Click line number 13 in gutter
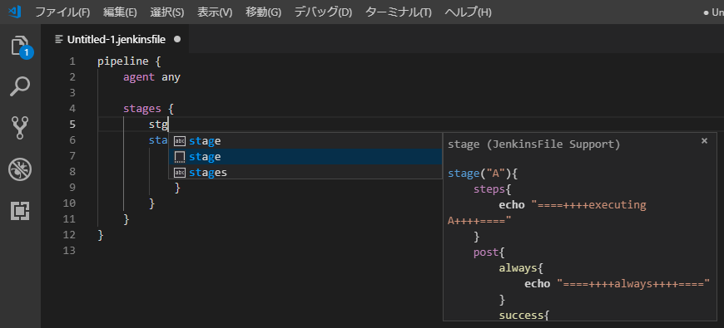 [x=69, y=251]
